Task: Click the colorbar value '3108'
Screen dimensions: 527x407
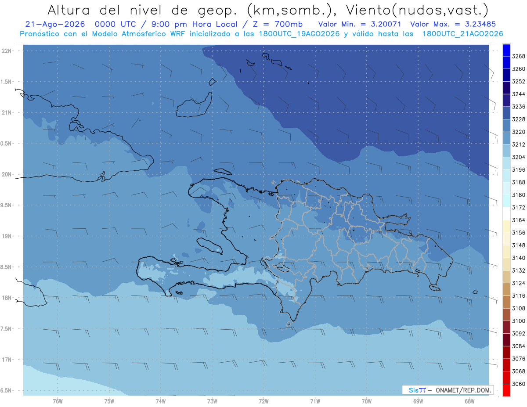Action: pyautogui.click(x=519, y=308)
